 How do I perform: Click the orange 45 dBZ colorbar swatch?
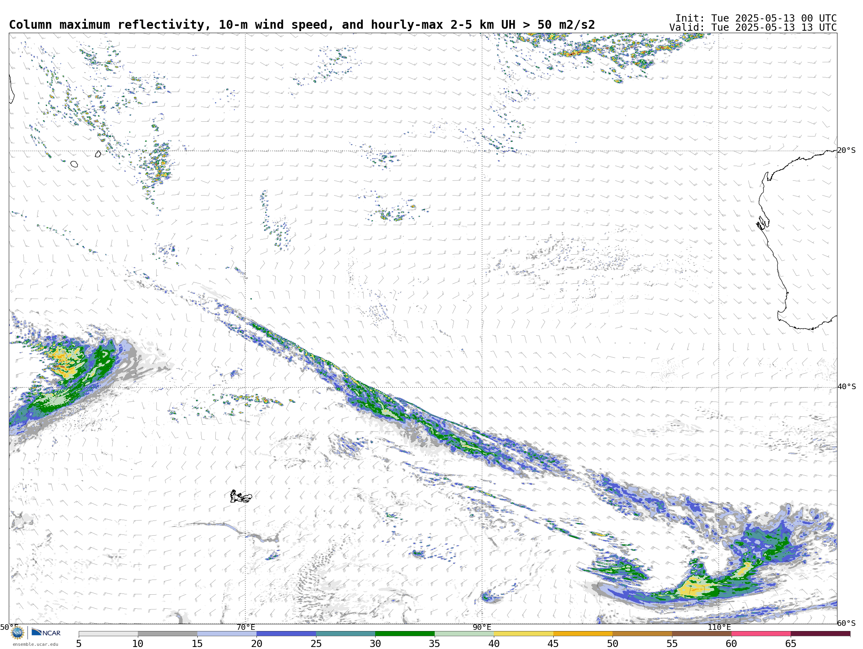click(583, 634)
